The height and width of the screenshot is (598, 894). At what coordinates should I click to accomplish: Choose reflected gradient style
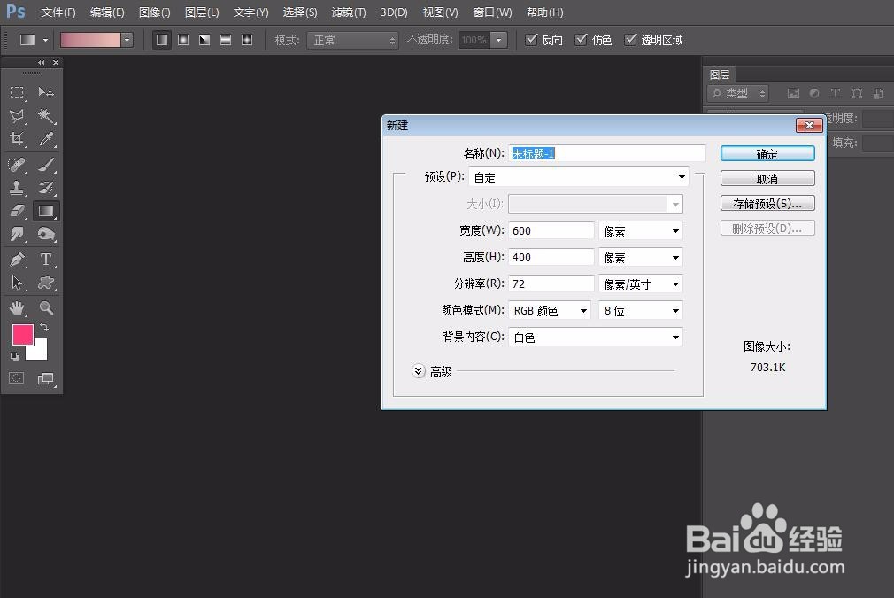click(226, 40)
